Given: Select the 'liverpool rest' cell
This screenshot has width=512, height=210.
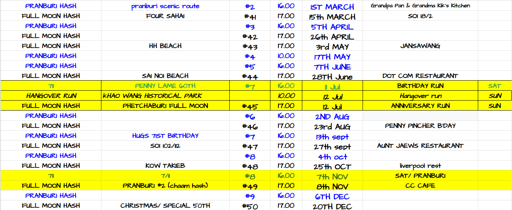Looking at the screenshot, I should 420,166.
